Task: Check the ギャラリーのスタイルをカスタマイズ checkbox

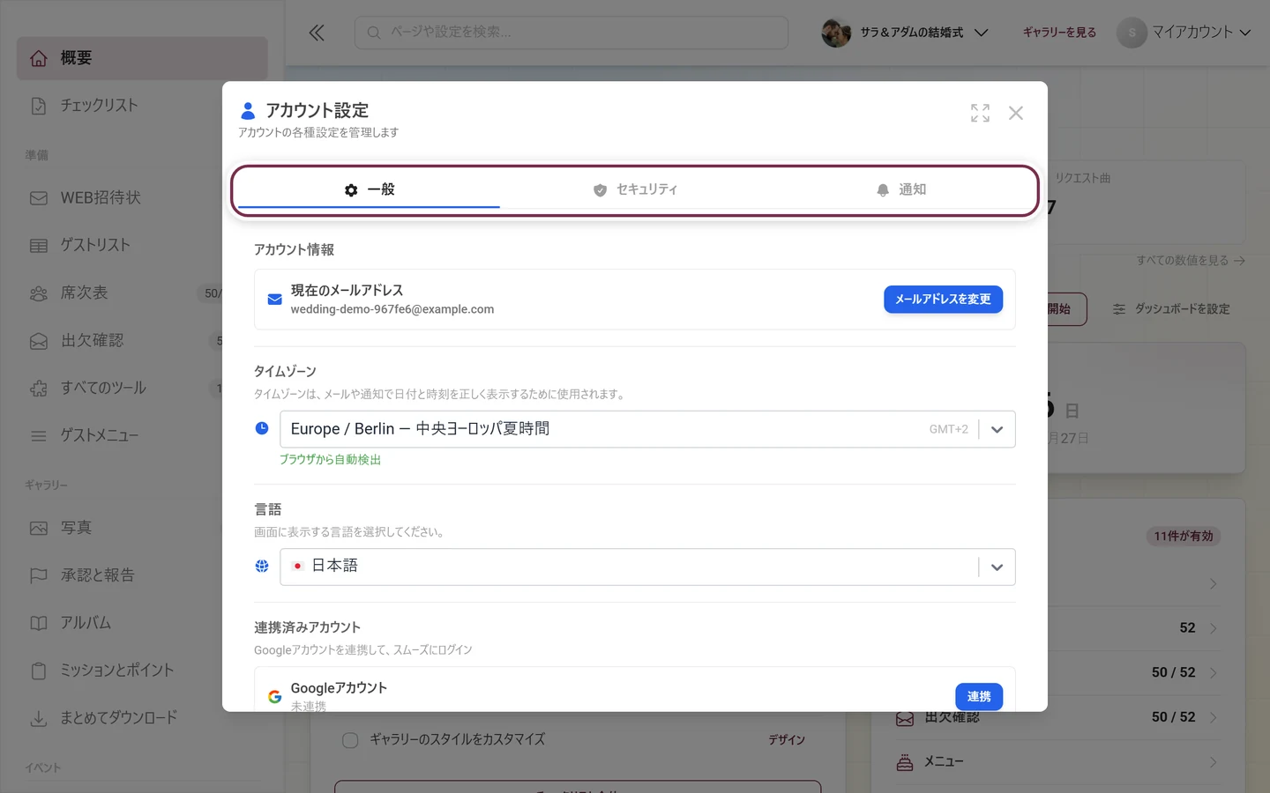Action: [350, 740]
